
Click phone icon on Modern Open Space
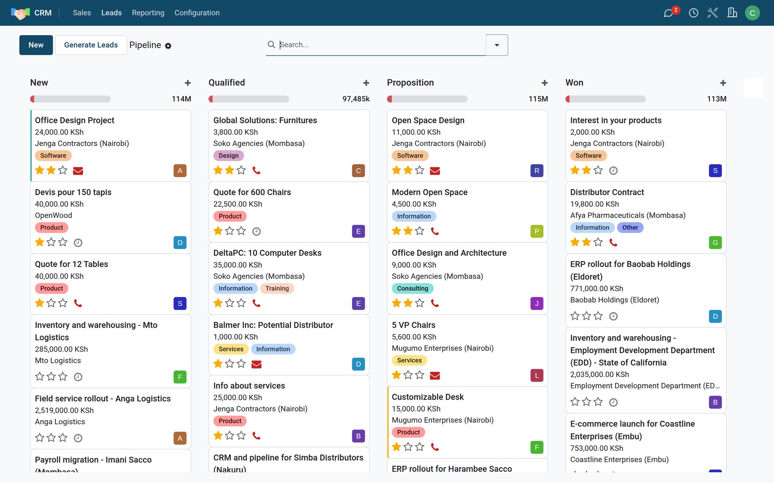coord(435,231)
